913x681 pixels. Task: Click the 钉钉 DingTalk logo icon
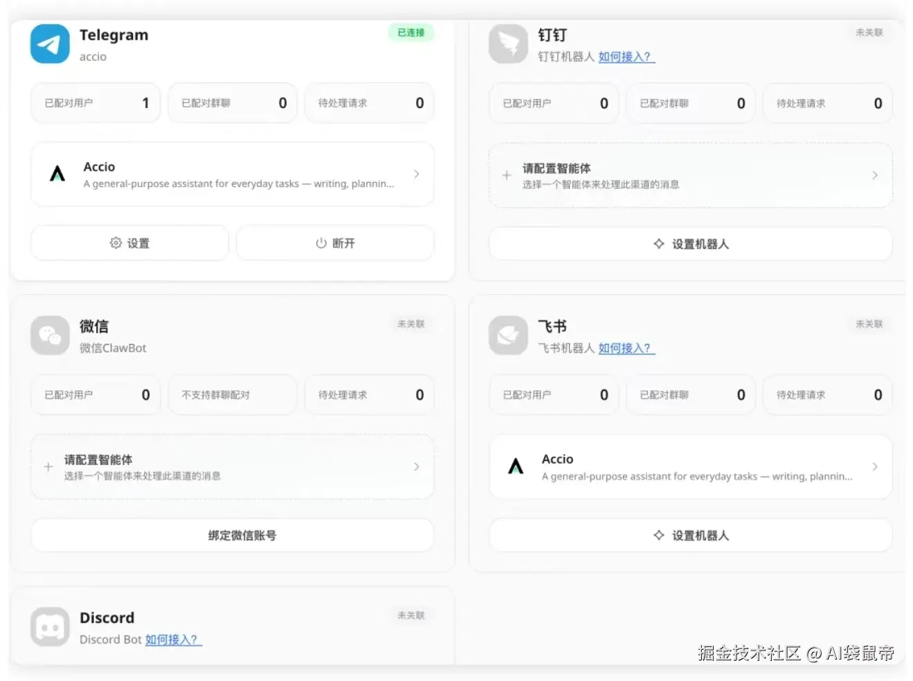pos(508,44)
